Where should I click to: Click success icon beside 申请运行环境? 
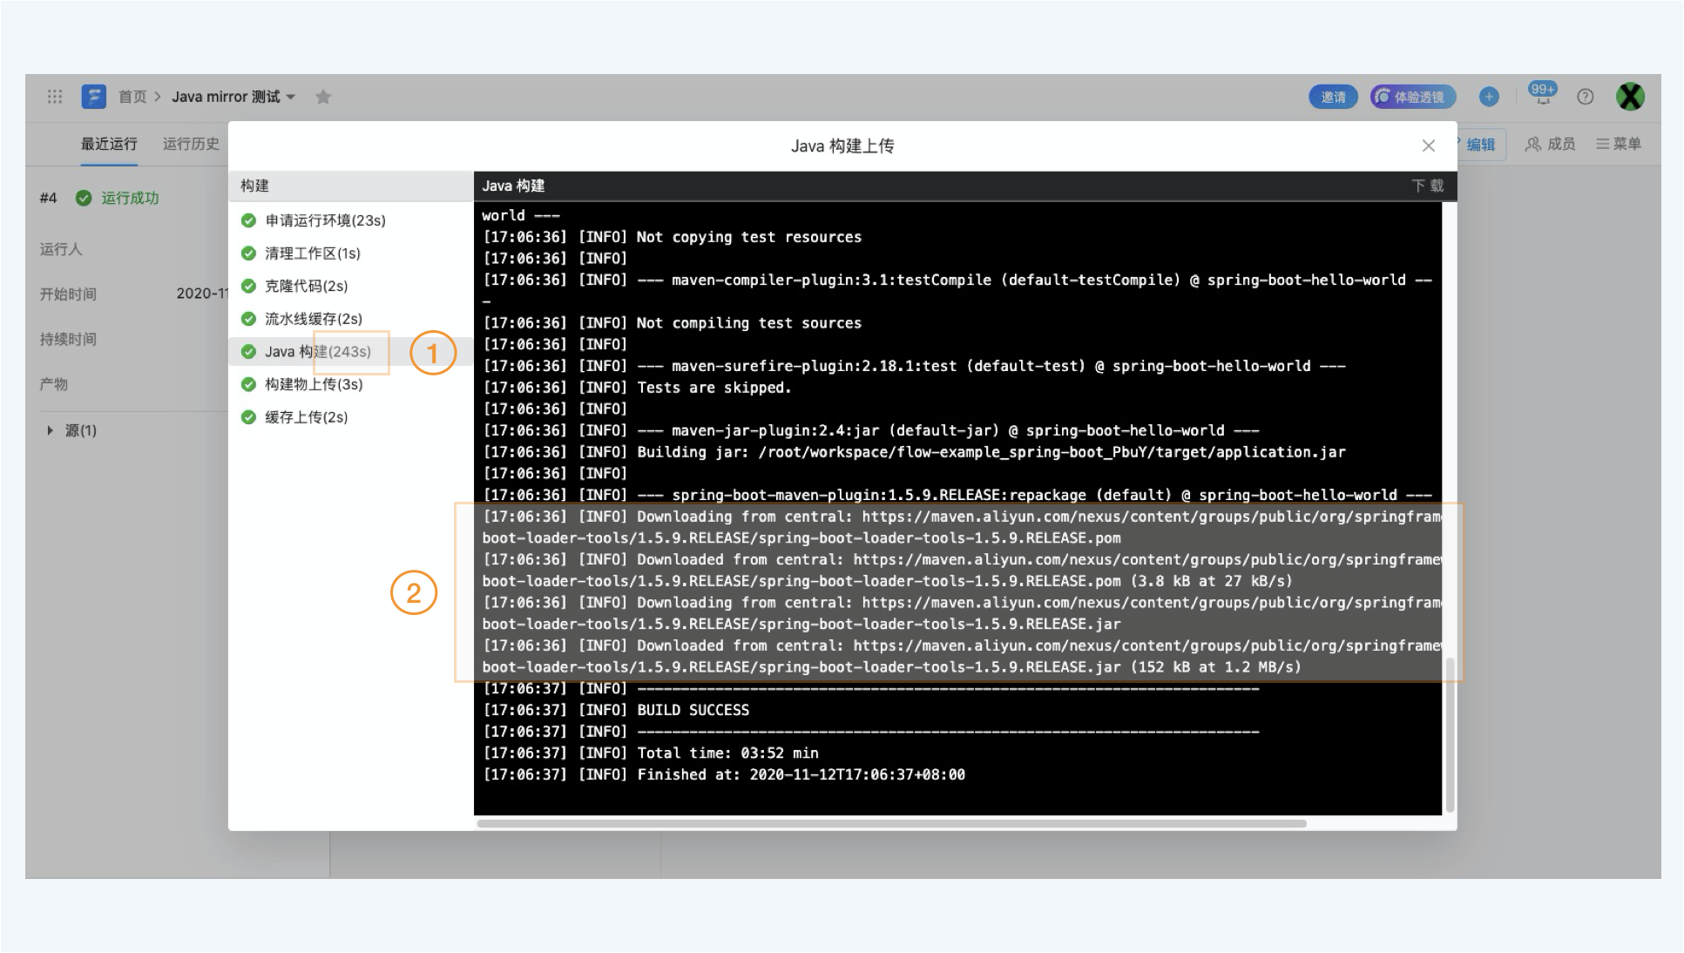pyautogui.click(x=248, y=220)
